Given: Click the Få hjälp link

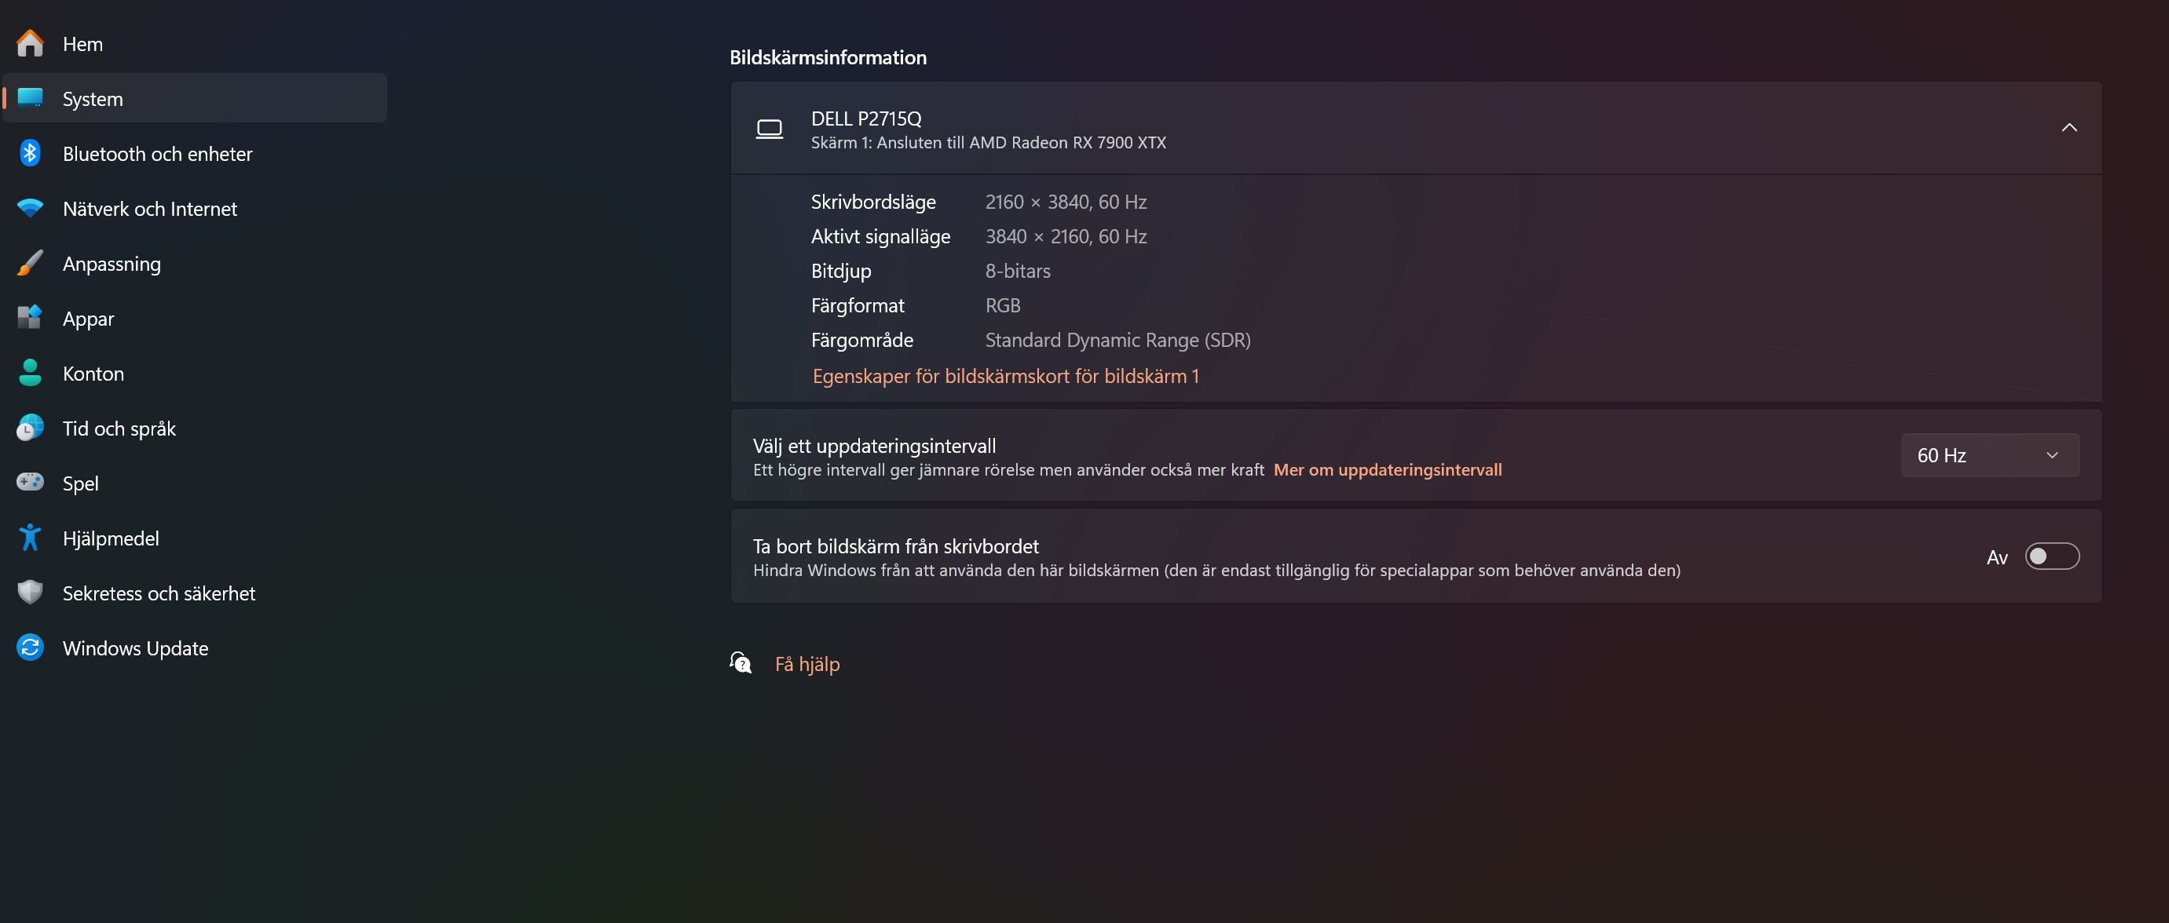Looking at the screenshot, I should pos(807,664).
